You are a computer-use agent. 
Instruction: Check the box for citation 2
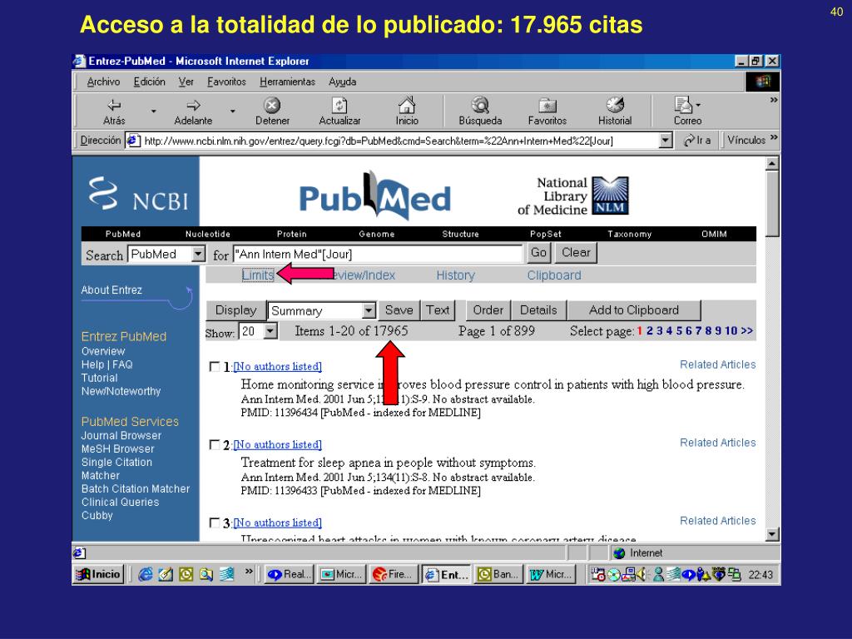click(215, 445)
